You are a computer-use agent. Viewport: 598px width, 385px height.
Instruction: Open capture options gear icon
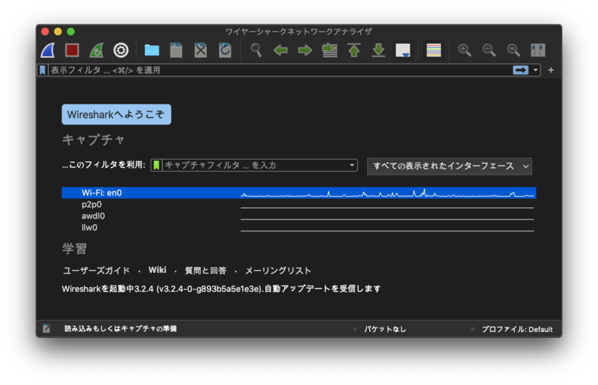pos(121,50)
